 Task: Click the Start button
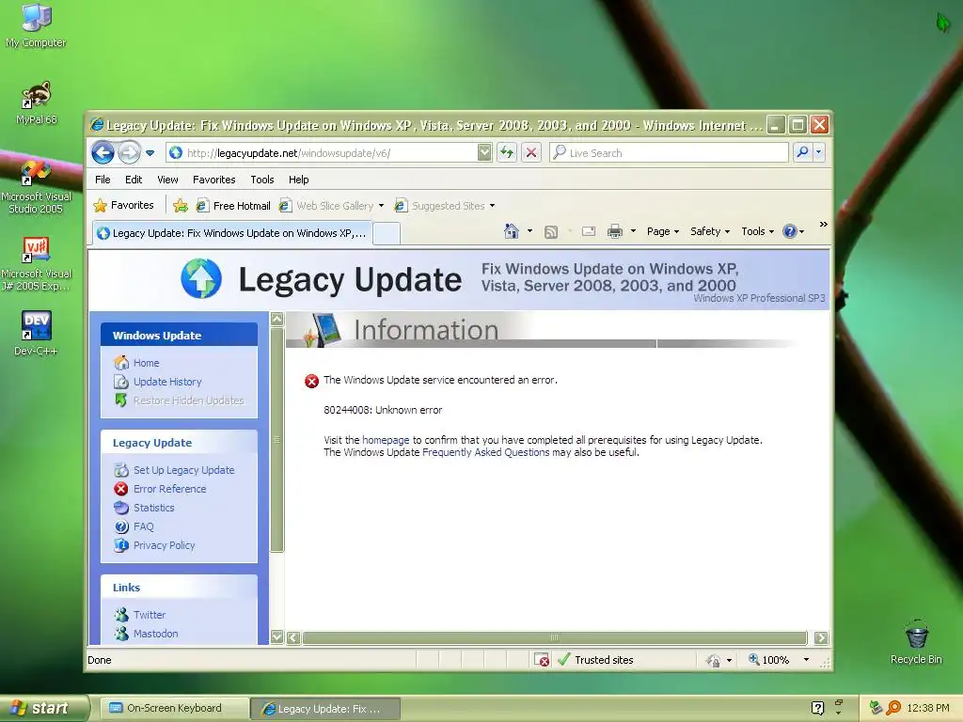[x=43, y=708]
